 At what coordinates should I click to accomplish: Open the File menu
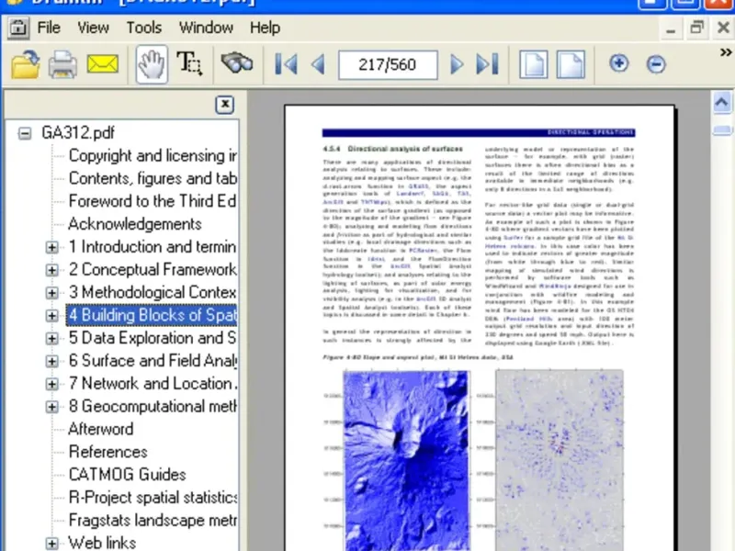49,28
